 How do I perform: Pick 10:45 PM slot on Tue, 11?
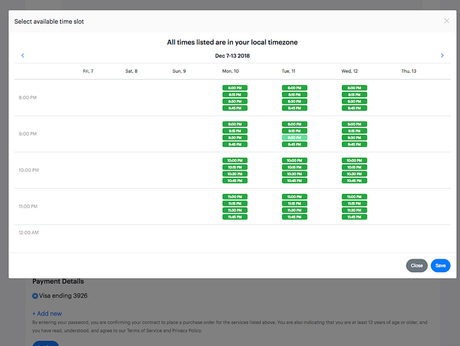click(295, 180)
